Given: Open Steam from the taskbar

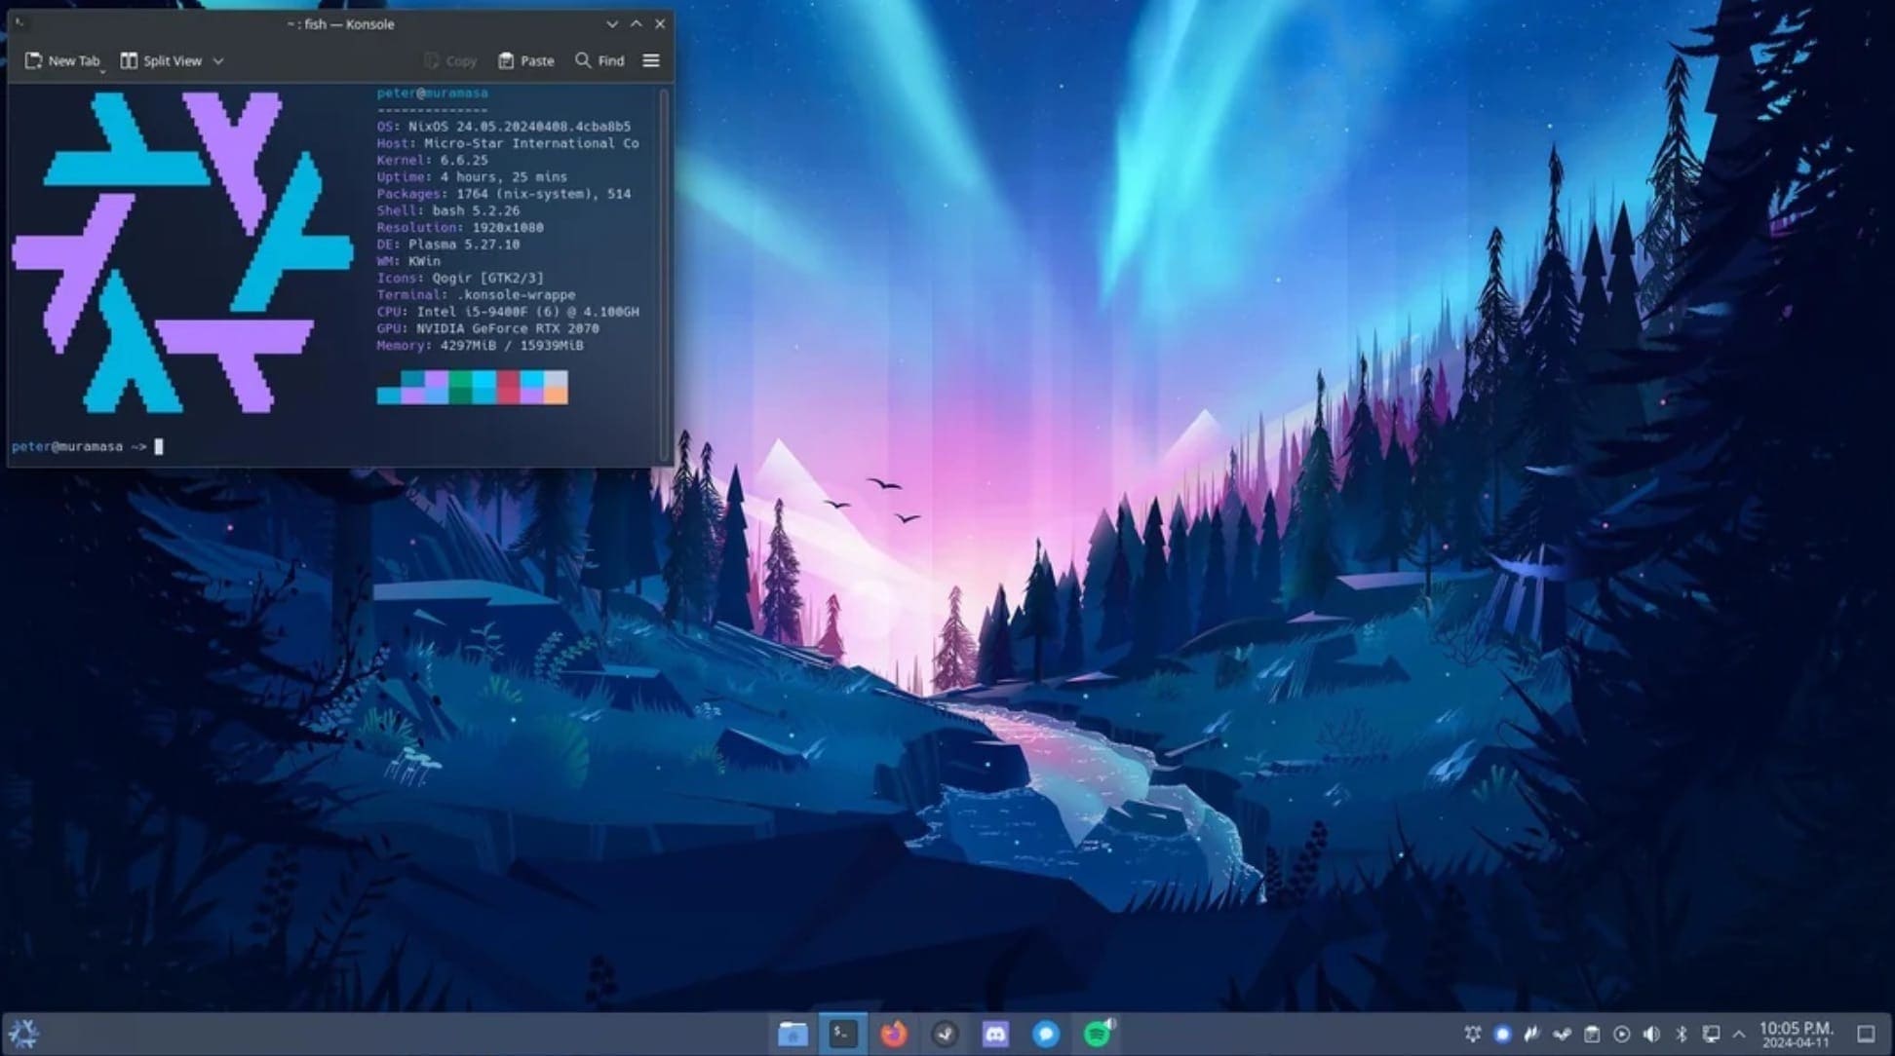Looking at the screenshot, I should tap(945, 1034).
